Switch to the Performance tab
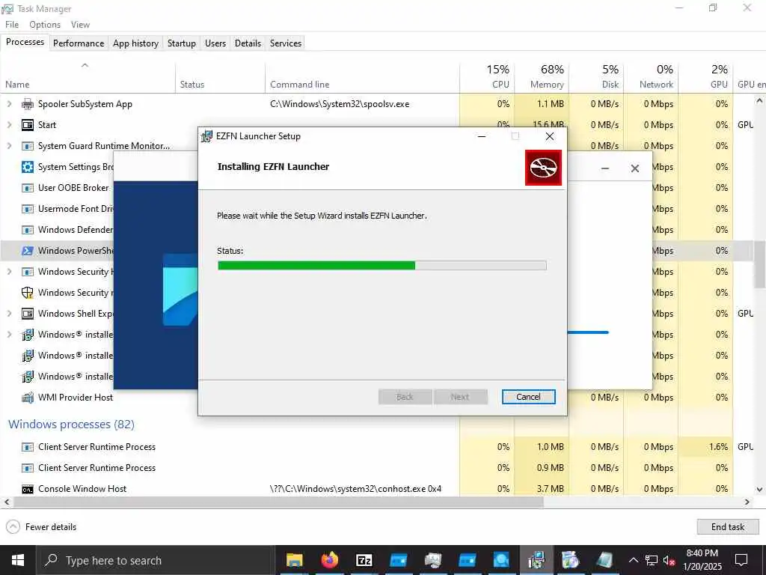 tap(79, 43)
